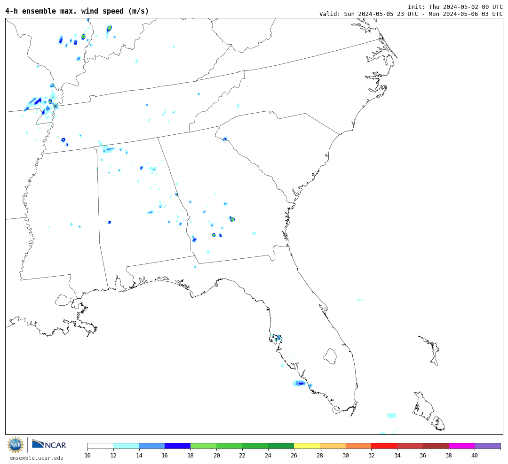This screenshot has height=464, width=508.
Task: Click the colorbar label '14'
Action: (139, 456)
